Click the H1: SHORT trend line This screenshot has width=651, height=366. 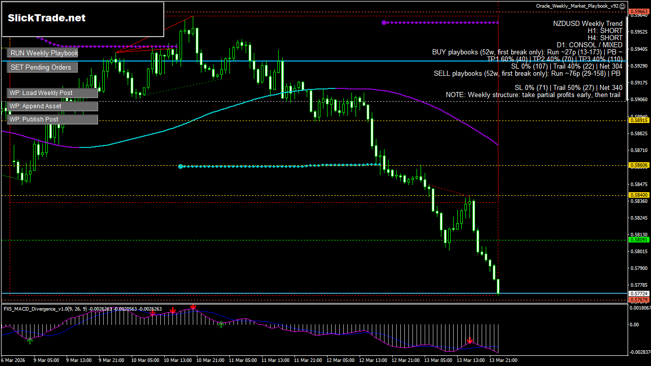tap(604, 31)
